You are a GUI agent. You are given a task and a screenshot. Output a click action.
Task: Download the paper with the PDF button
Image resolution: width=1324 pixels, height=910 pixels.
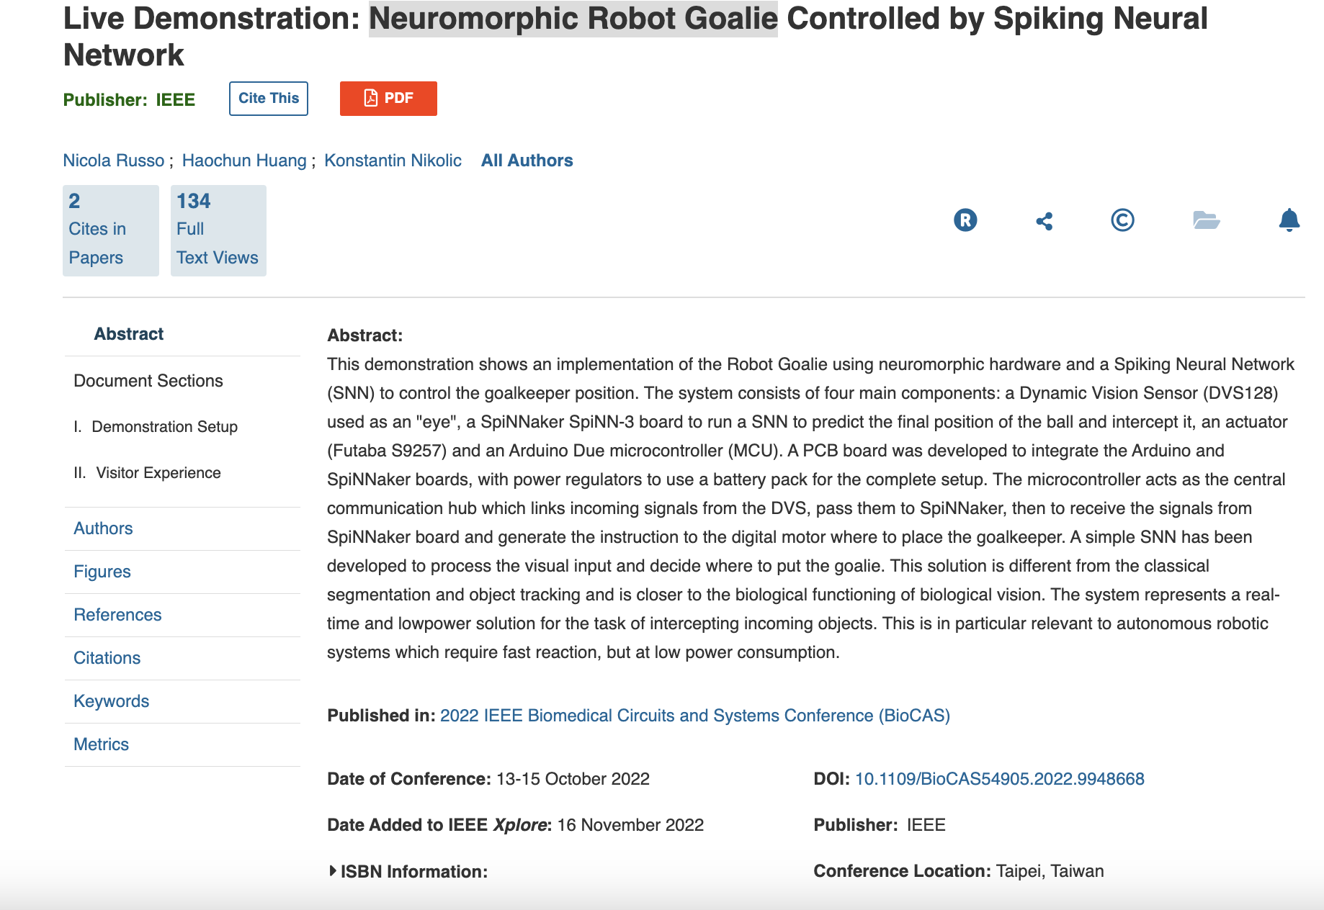(388, 99)
